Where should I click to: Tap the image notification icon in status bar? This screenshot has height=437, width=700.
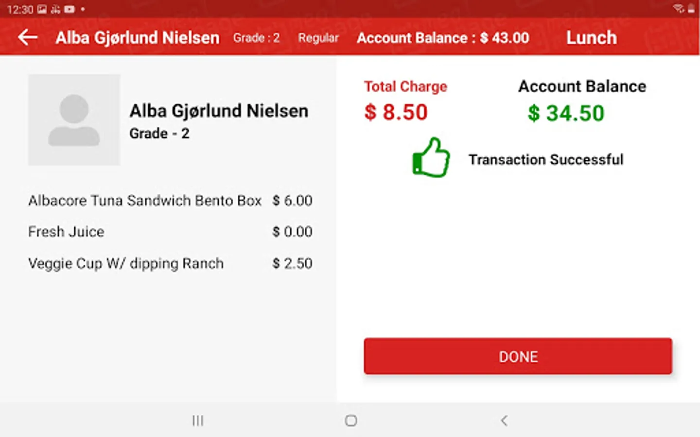[42, 9]
